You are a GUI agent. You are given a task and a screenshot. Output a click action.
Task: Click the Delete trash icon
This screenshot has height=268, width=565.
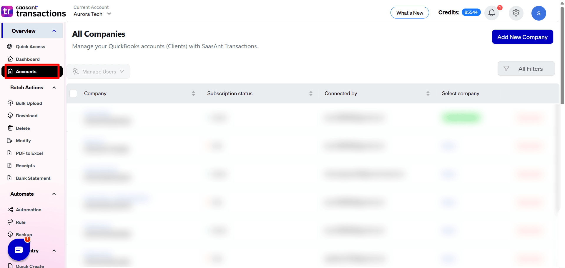[x=10, y=128]
